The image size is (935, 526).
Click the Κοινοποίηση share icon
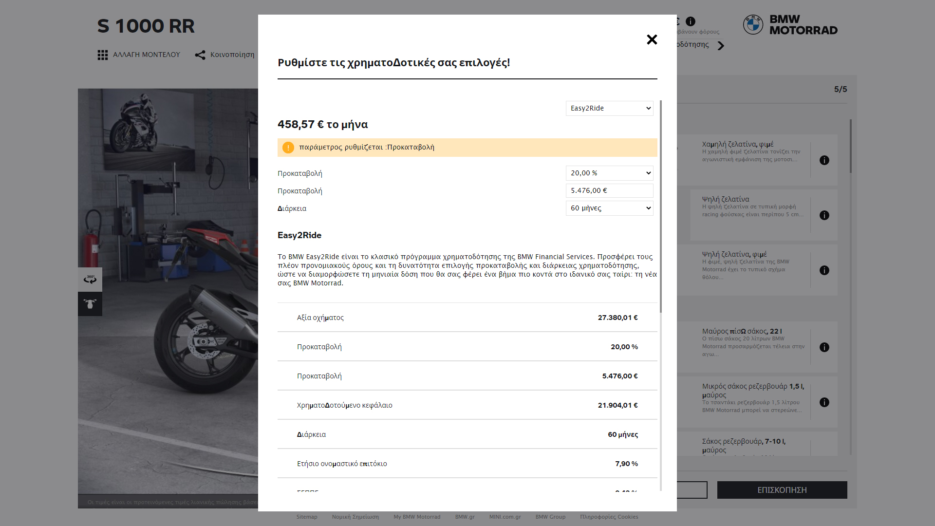tap(200, 55)
